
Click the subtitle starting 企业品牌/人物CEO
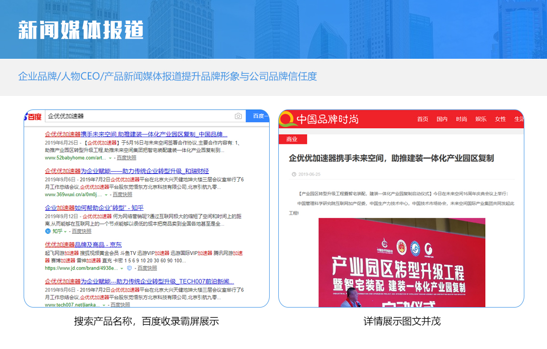point(167,76)
